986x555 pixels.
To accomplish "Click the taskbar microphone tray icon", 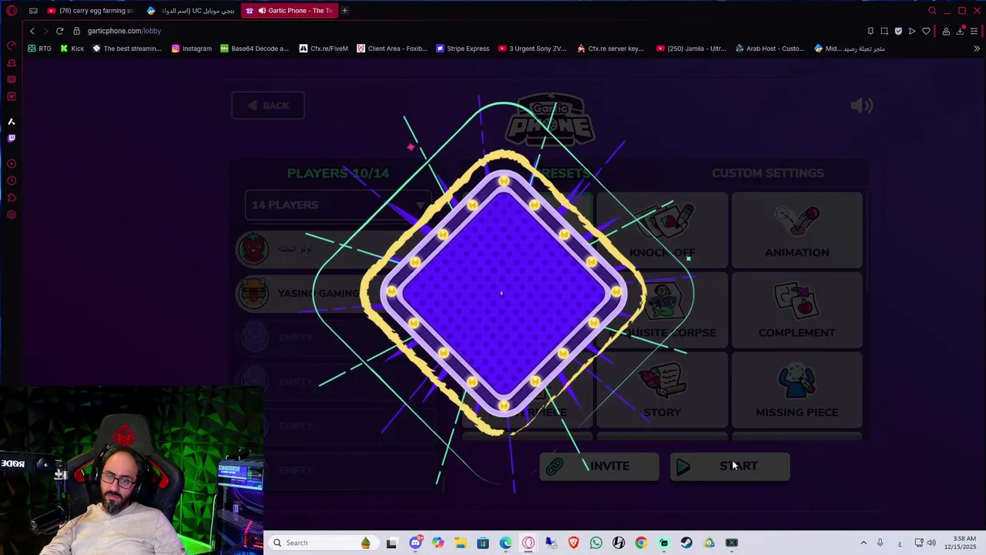I will click(880, 543).
